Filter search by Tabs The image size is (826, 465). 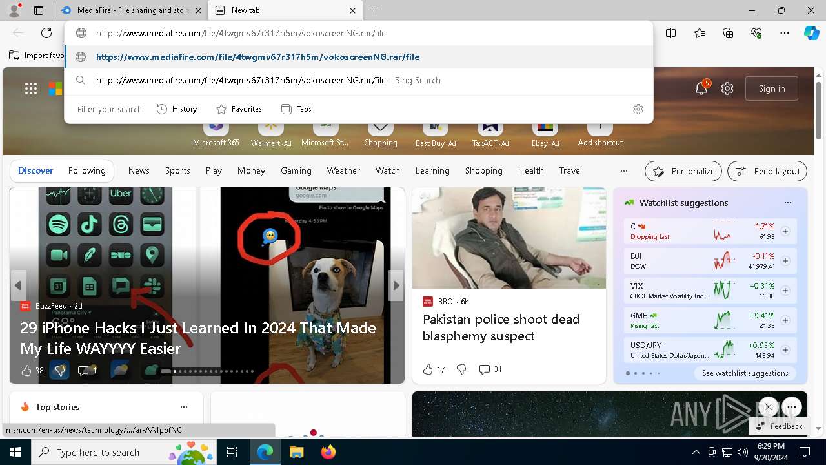(296, 109)
